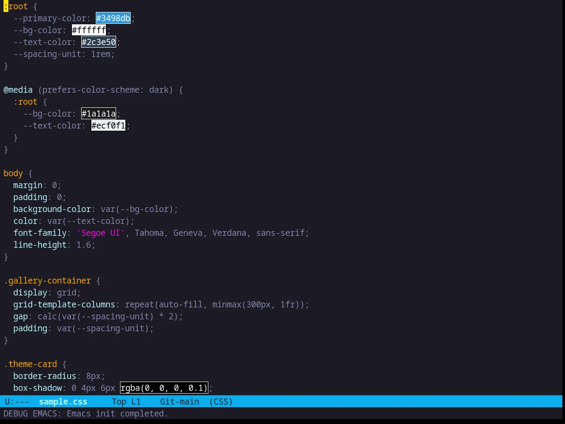Click the word 'Geneva' in font list
The image size is (565, 424).
pyautogui.click(x=188, y=233)
